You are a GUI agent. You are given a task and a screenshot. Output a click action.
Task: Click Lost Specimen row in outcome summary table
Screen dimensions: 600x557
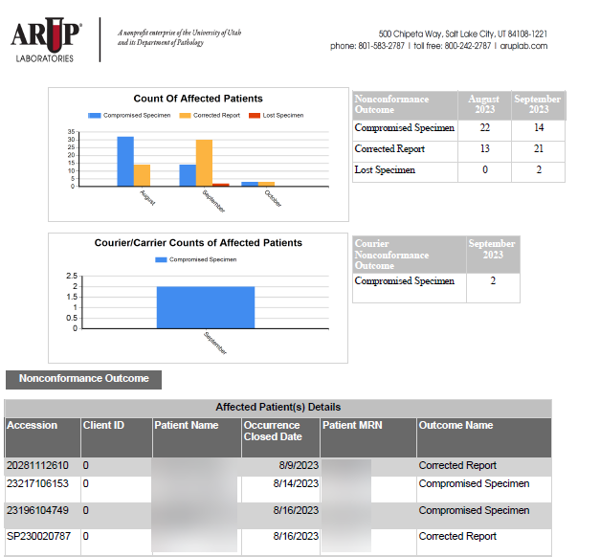(386, 170)
